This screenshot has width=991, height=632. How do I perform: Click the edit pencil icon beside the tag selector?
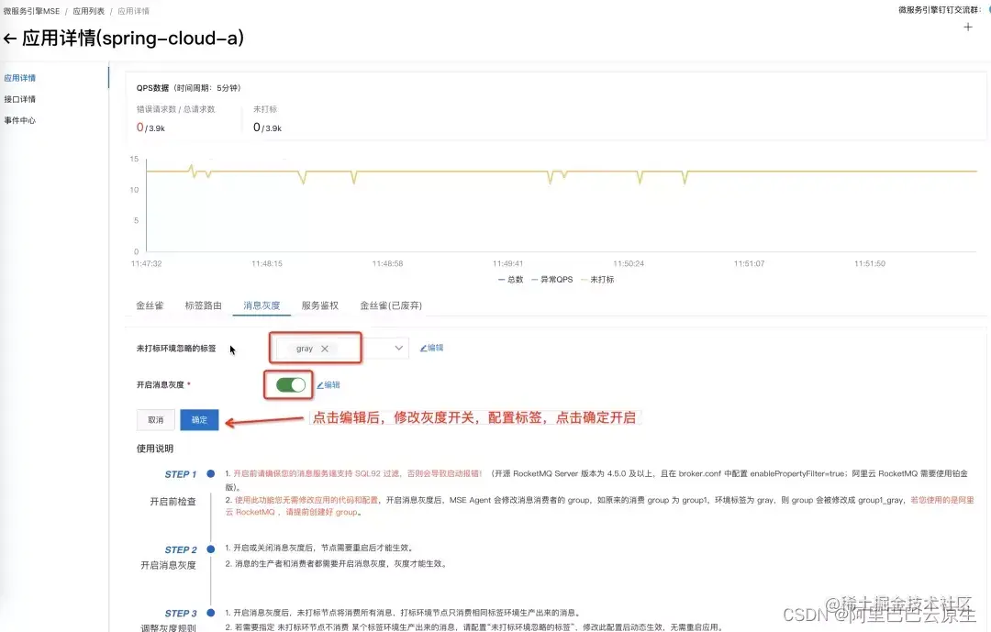(431, 347)
